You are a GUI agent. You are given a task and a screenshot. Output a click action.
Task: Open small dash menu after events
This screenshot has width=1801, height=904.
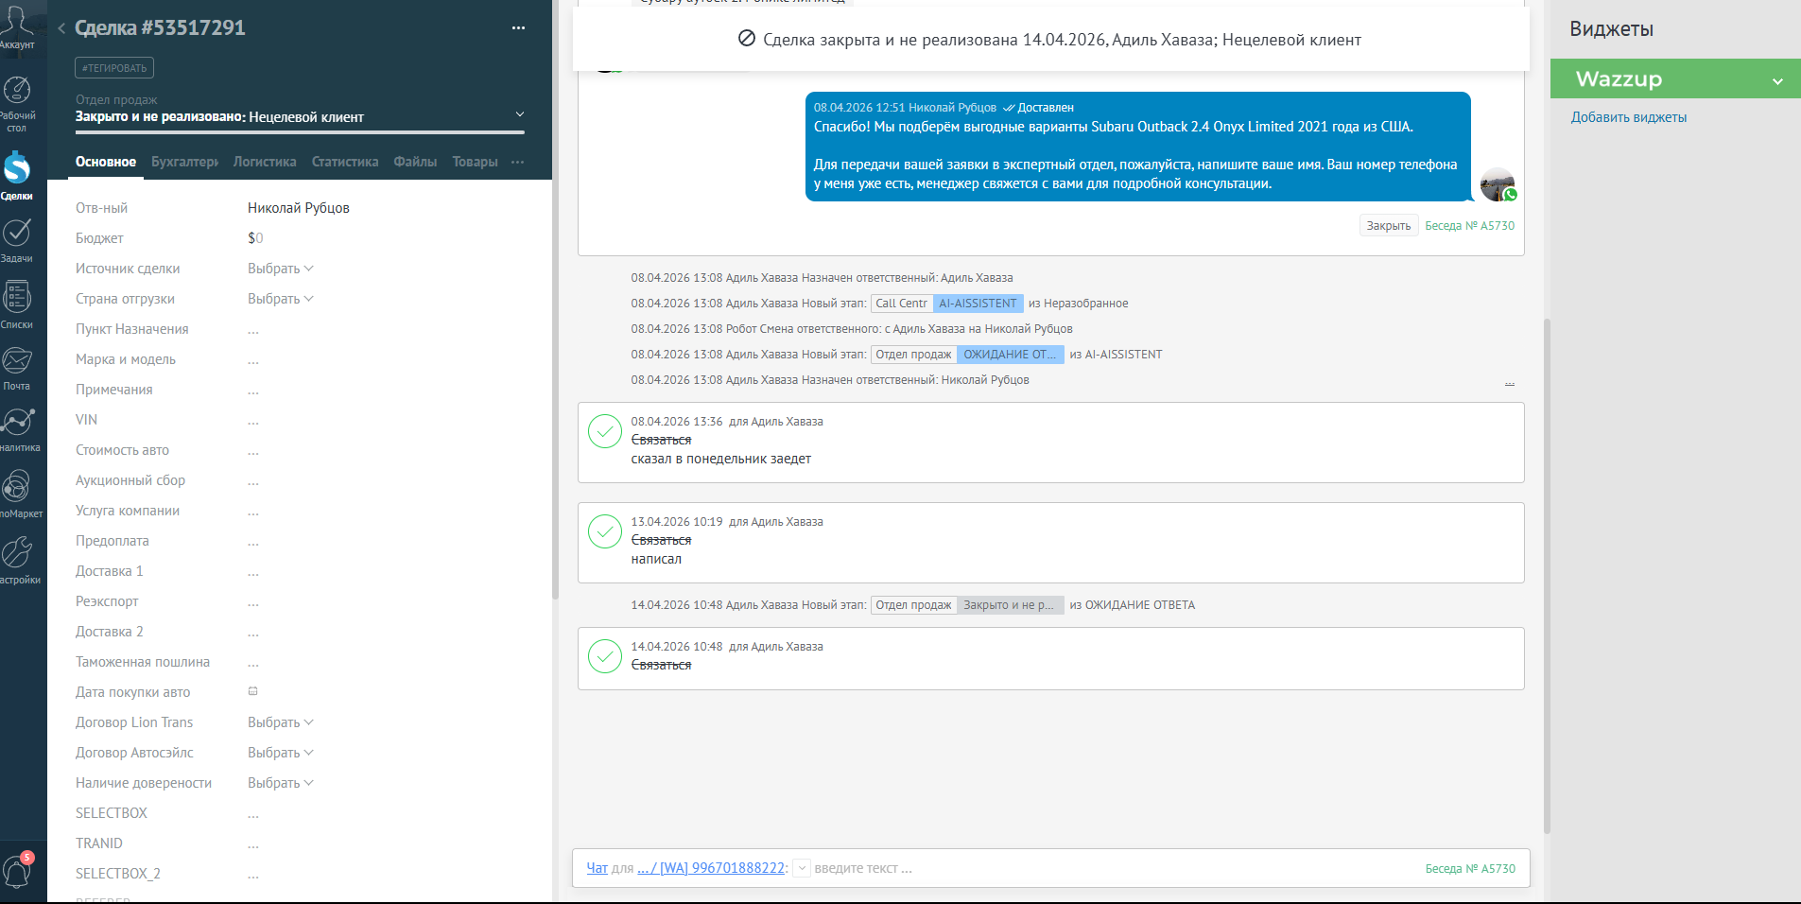1510,384
